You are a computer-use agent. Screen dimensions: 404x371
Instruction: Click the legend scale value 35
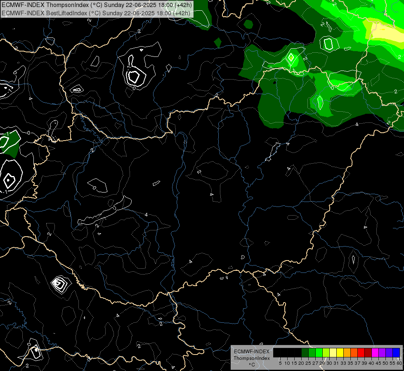click(x=350, y=363)
